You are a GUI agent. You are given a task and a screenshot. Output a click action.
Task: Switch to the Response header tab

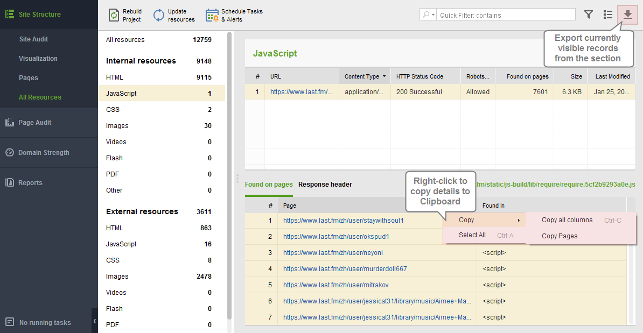pos(325,185)
